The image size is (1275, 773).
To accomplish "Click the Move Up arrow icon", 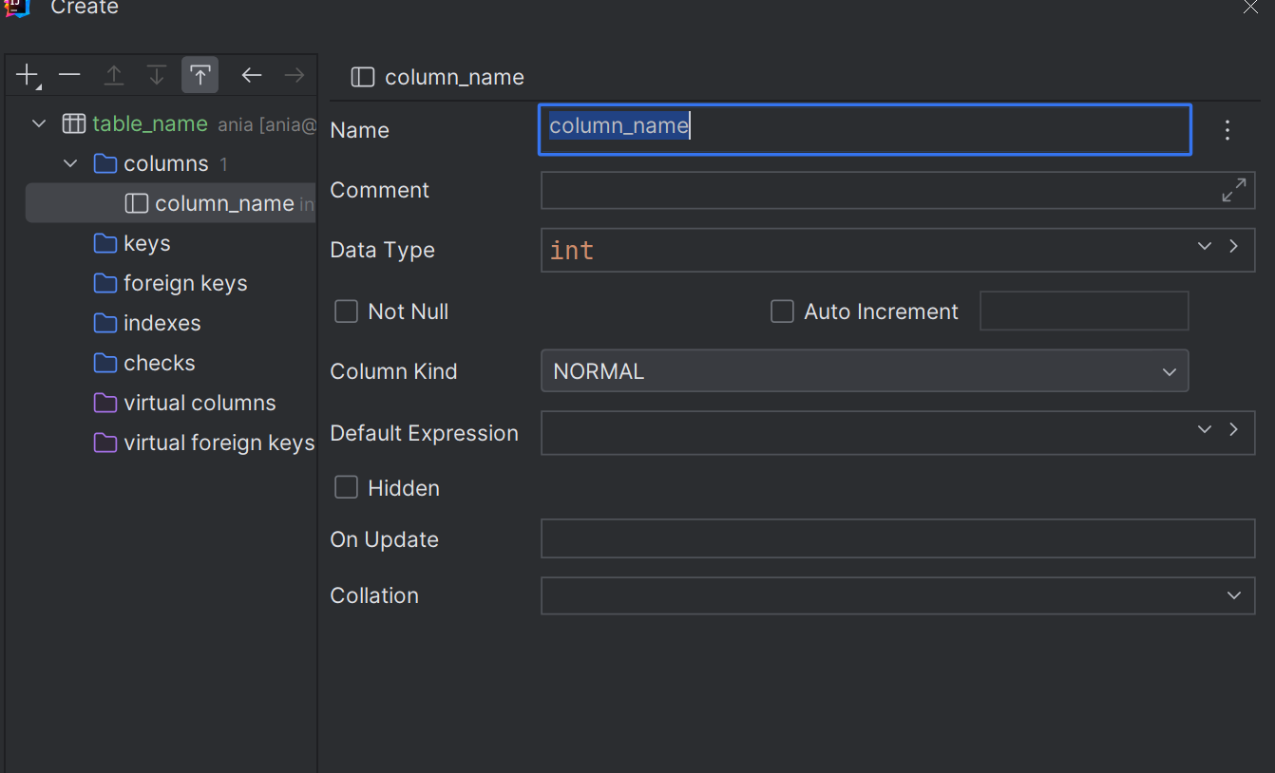I will 114,76.
